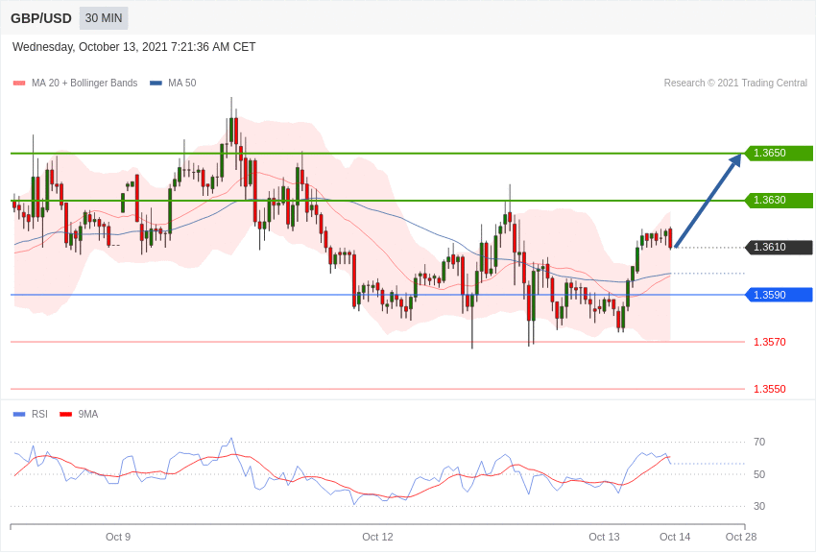This screenshot has height=553, width=816.
Task: Click the 1.3630 green resistance label
Action: pos(780,201)
